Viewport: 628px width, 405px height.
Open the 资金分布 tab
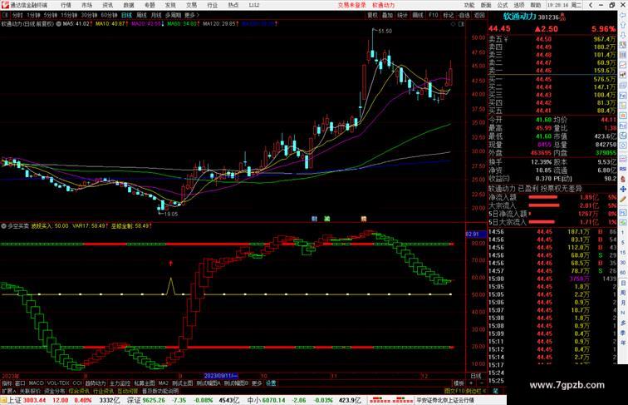(55, 391)
